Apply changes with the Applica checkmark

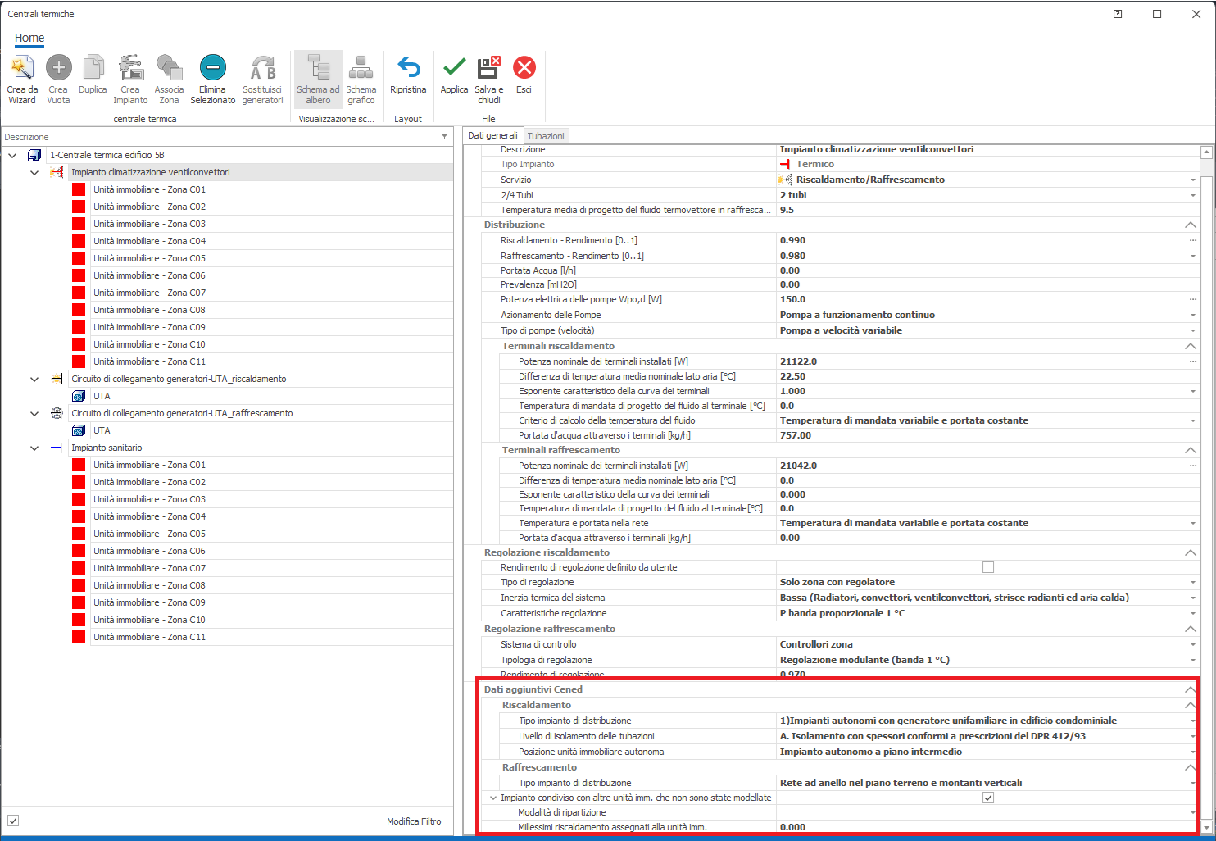pyautogui.click(x=454, y=68)
